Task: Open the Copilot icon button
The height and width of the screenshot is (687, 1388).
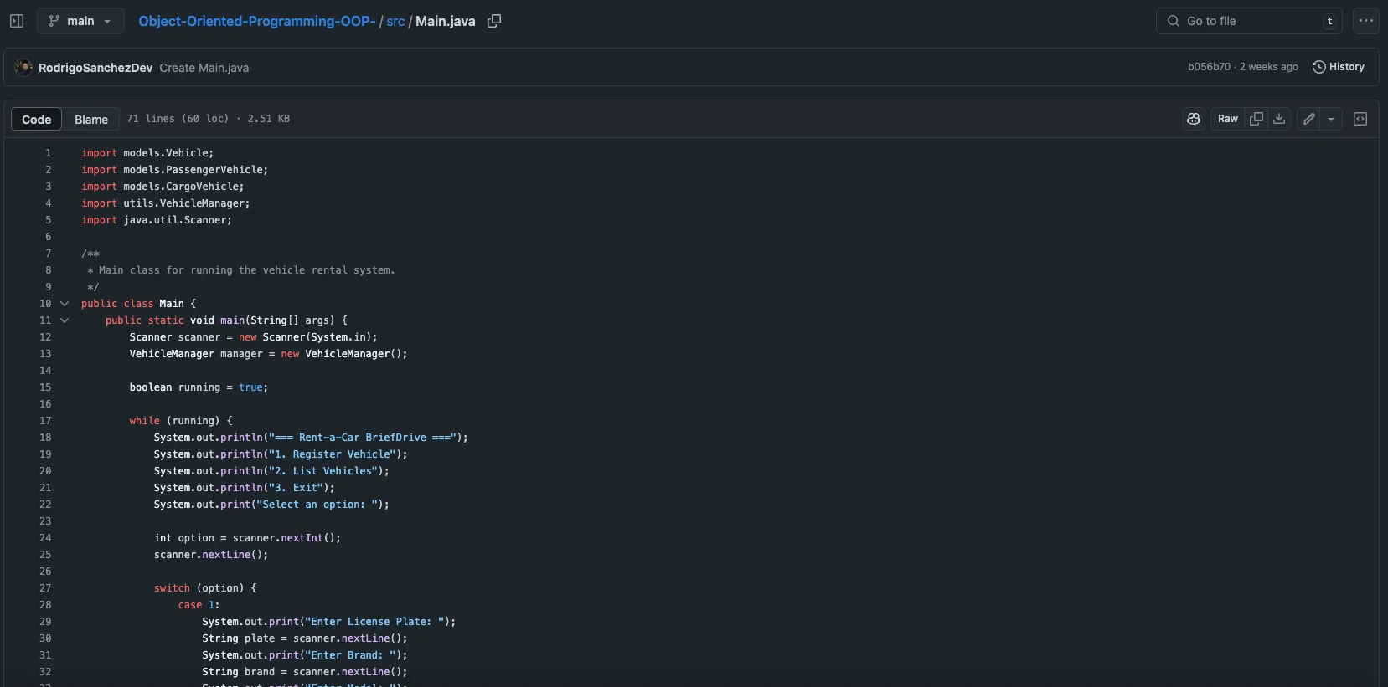Action: point(1194,119)
